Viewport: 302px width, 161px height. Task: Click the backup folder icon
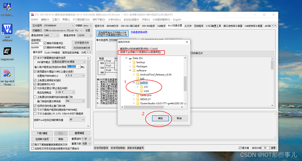pyautogui.click(x=134, y=62)
